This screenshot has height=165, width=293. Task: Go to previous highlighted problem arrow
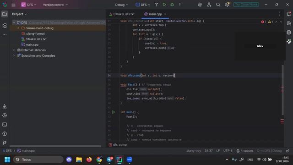[x=277, y=22]
